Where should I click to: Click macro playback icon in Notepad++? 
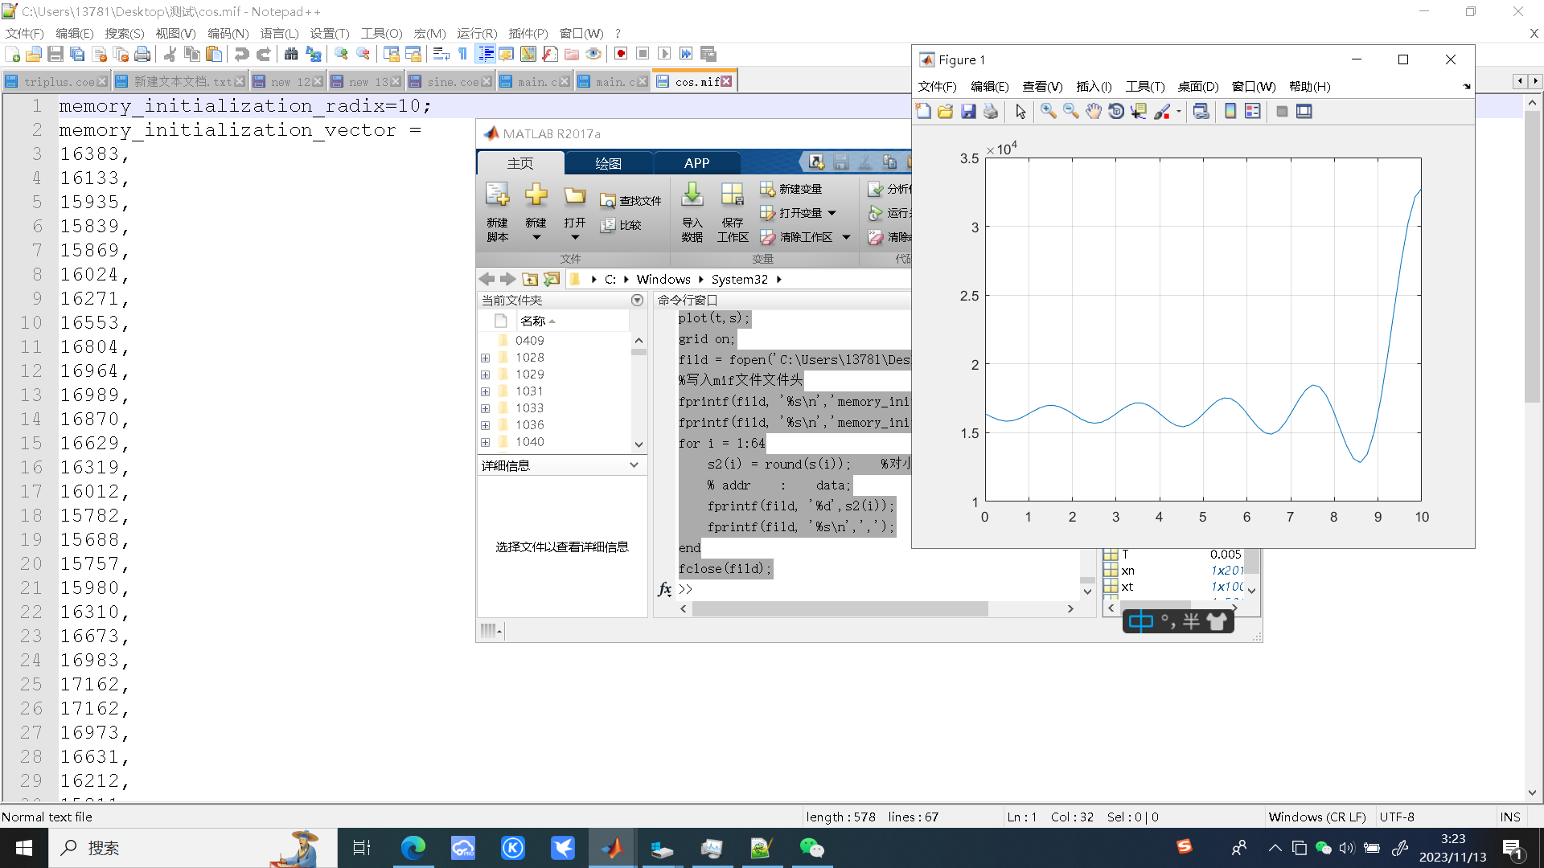click(664, 54)
